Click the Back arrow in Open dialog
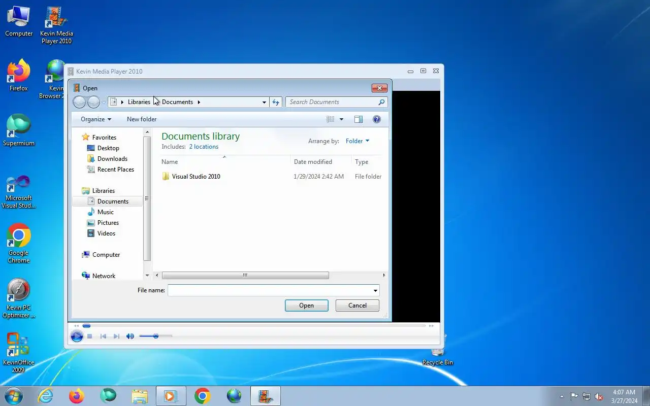This screenshot has height=406, width=650. (79, 102)
